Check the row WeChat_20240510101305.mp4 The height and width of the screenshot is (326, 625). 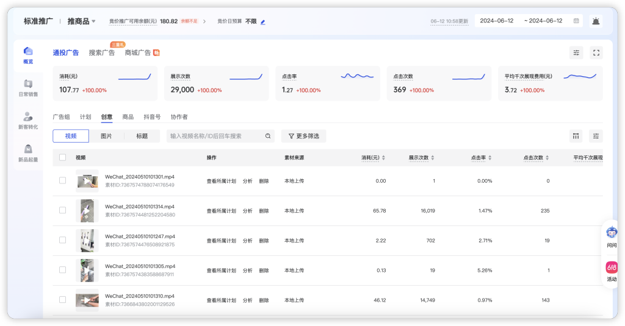tap(63, 270)
